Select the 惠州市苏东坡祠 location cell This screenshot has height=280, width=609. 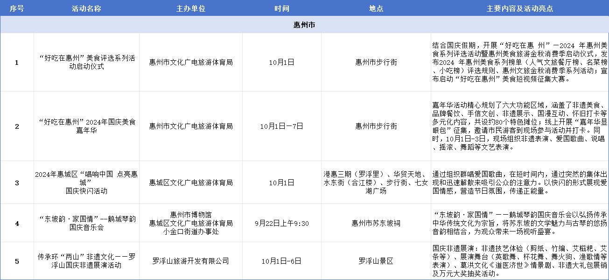tap(376, 223)
